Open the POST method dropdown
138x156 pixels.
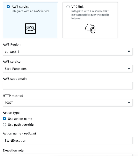68,103
